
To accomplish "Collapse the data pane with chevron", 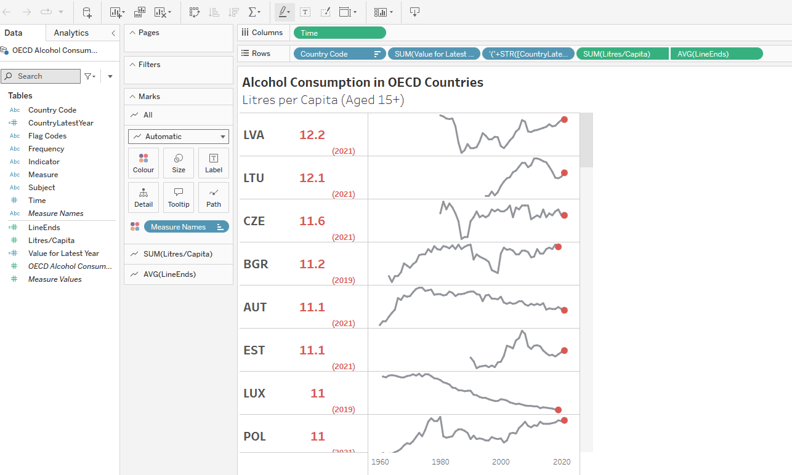I will click(113, 33).
